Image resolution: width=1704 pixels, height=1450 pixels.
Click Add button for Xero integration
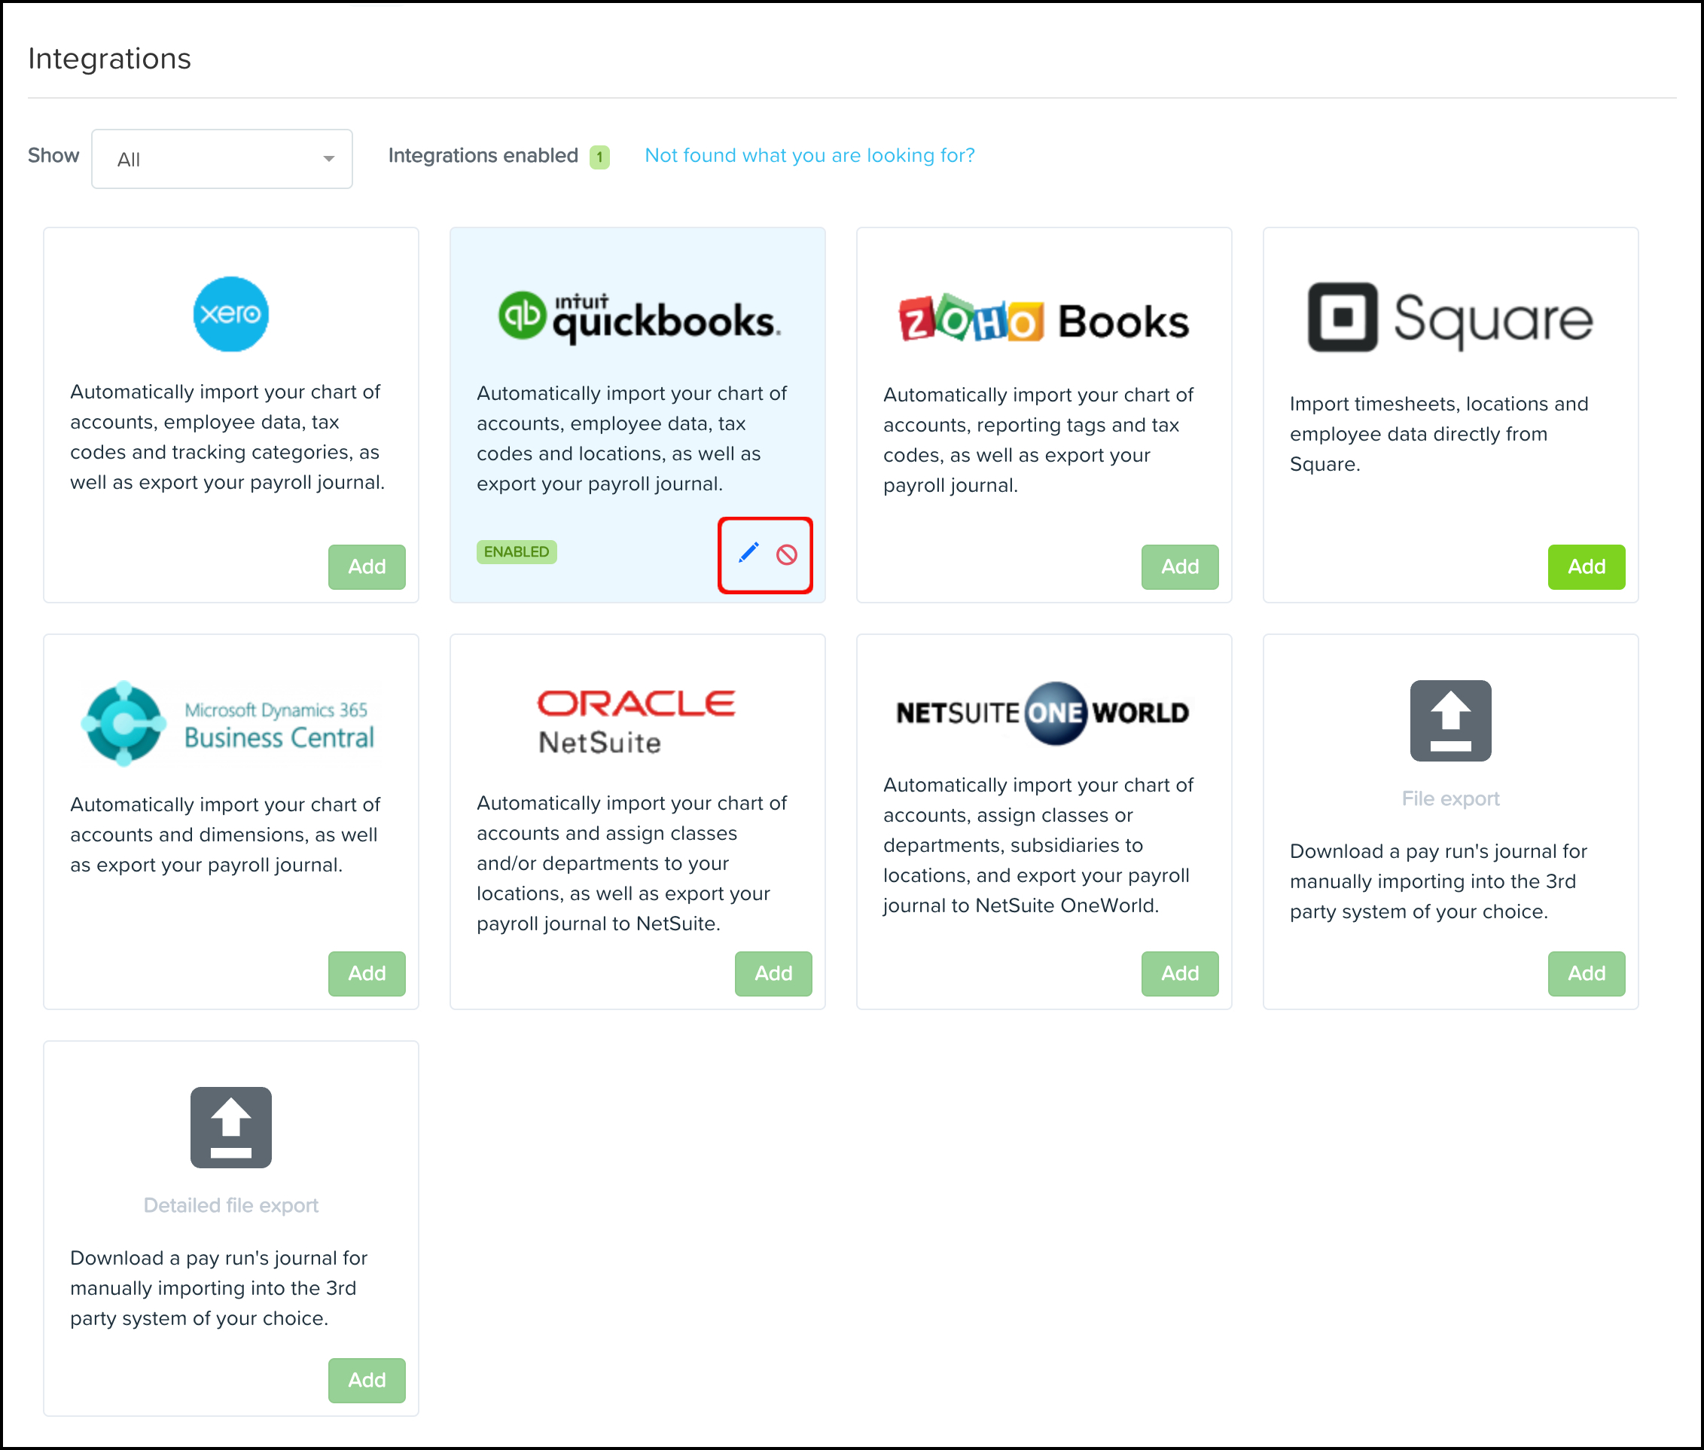click(364, 564)
